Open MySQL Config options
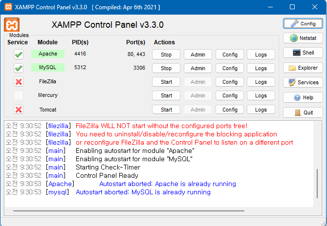 (230, 68)
